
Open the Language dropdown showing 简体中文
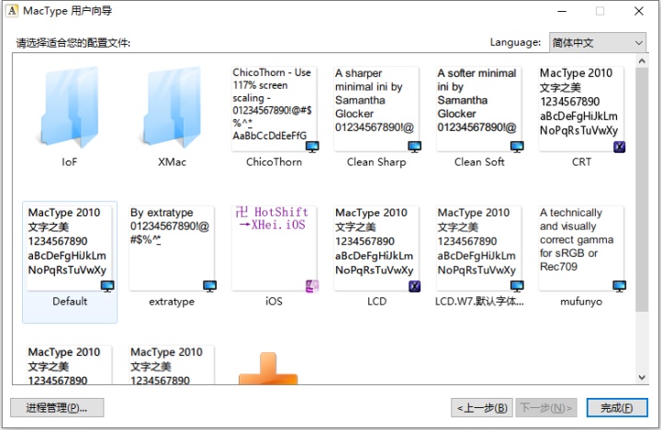point(598,42)
